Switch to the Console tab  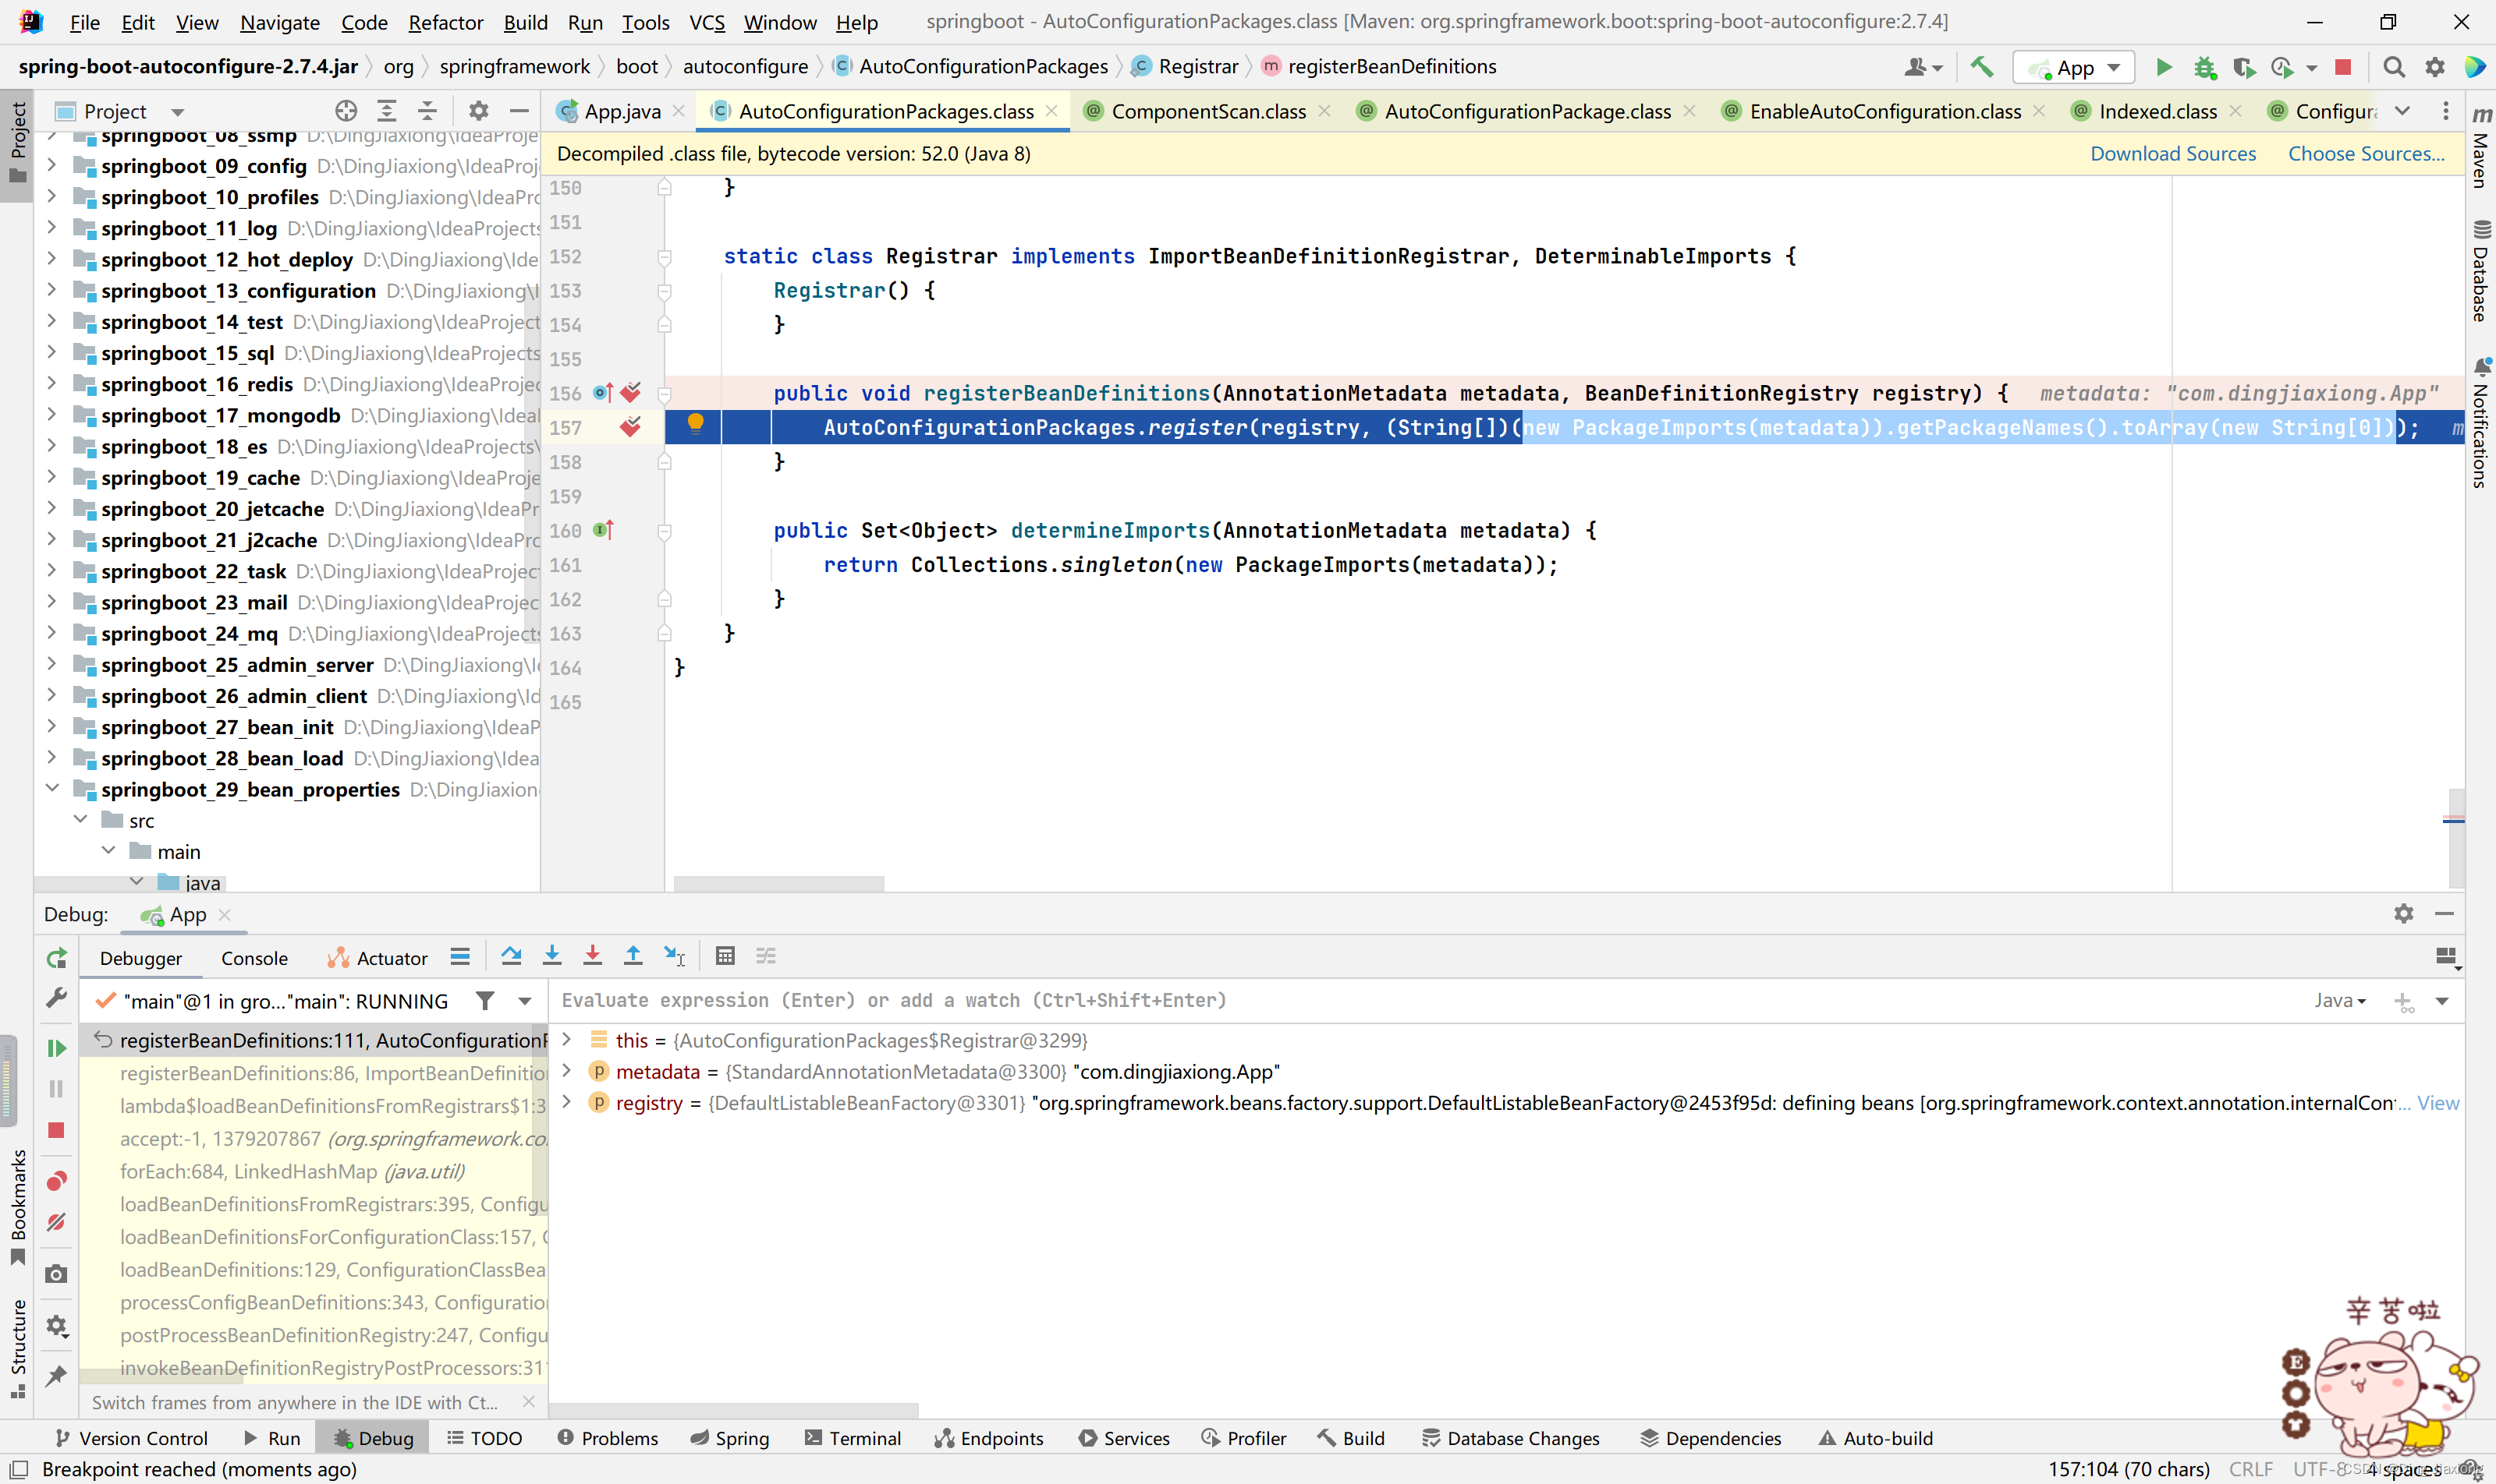pyautogui.click(x=254, y=958)
